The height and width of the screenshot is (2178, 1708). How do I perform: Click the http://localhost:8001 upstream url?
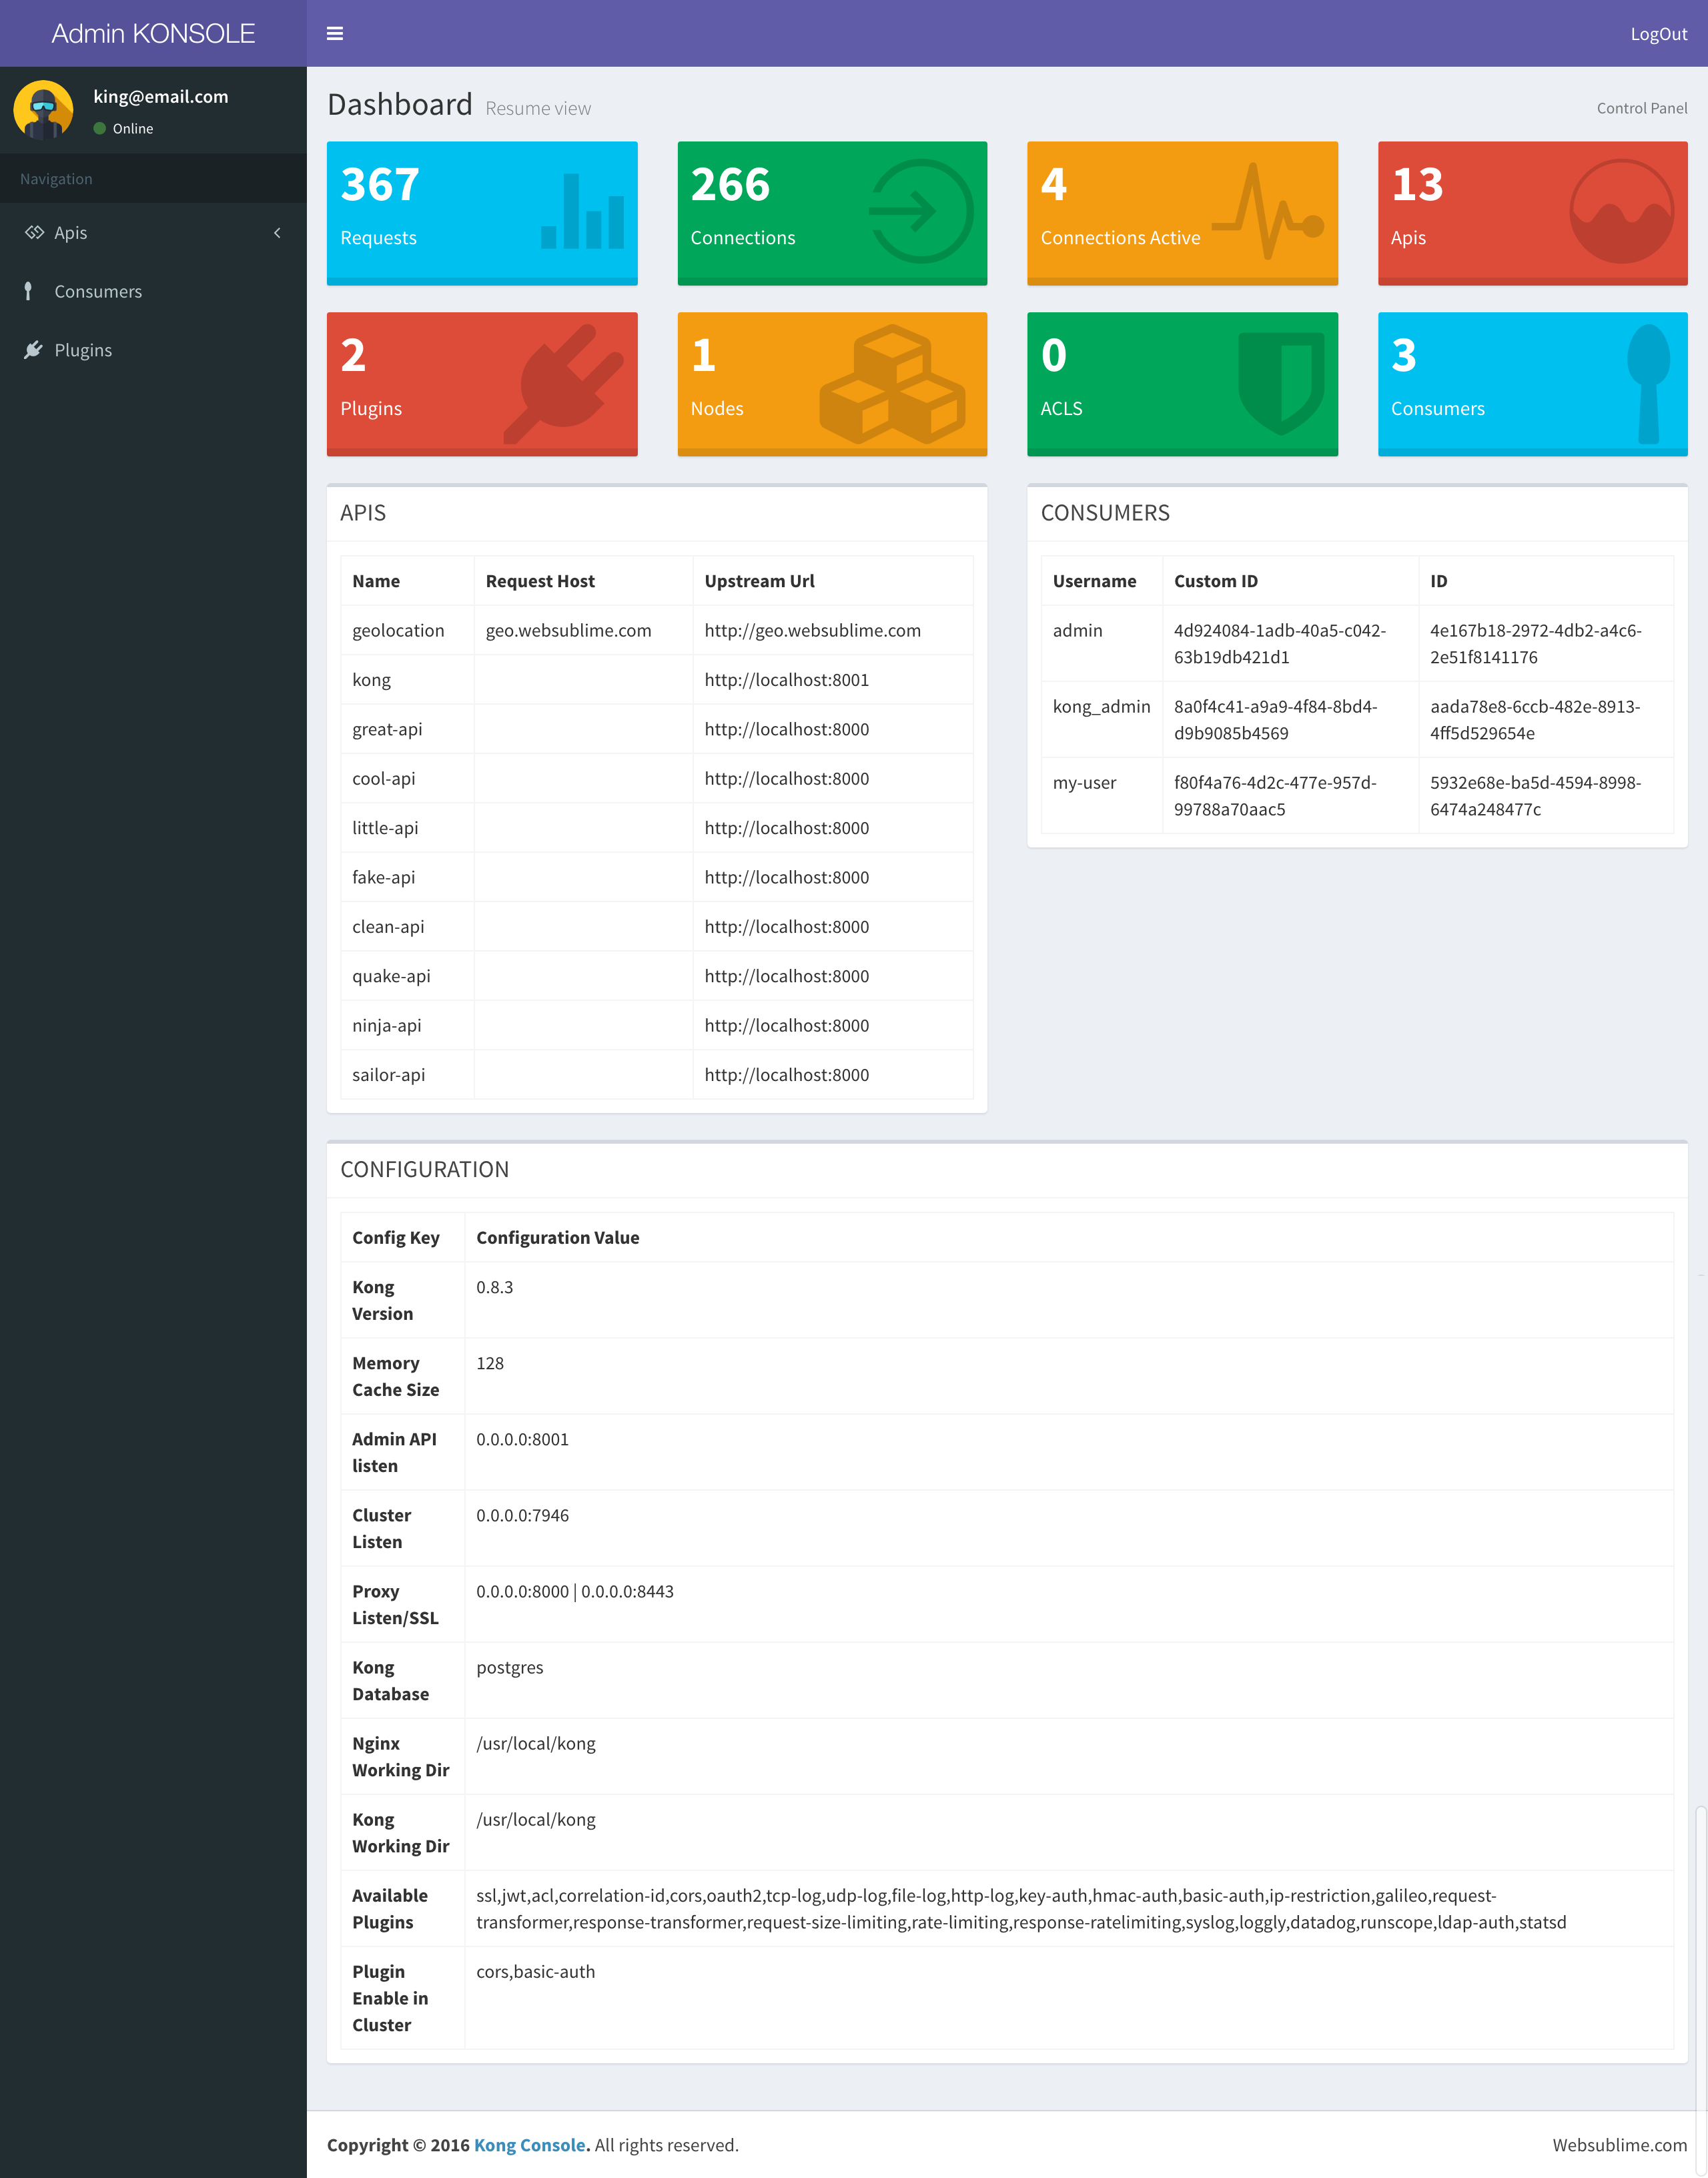point(786,680)
